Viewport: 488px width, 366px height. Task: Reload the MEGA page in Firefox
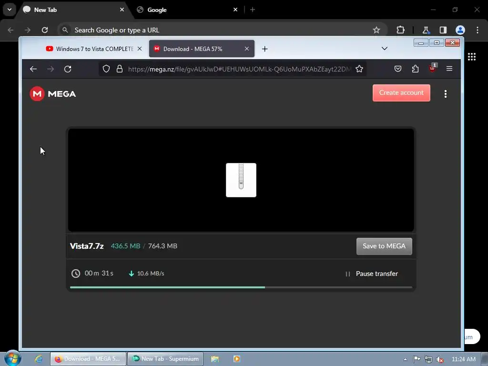[x=68, y=69]
